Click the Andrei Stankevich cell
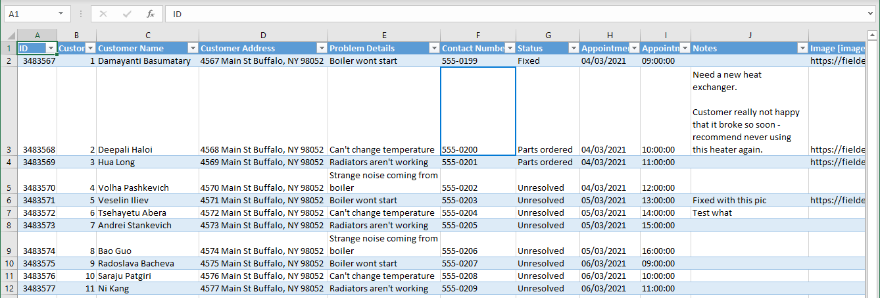 [147, 225]
